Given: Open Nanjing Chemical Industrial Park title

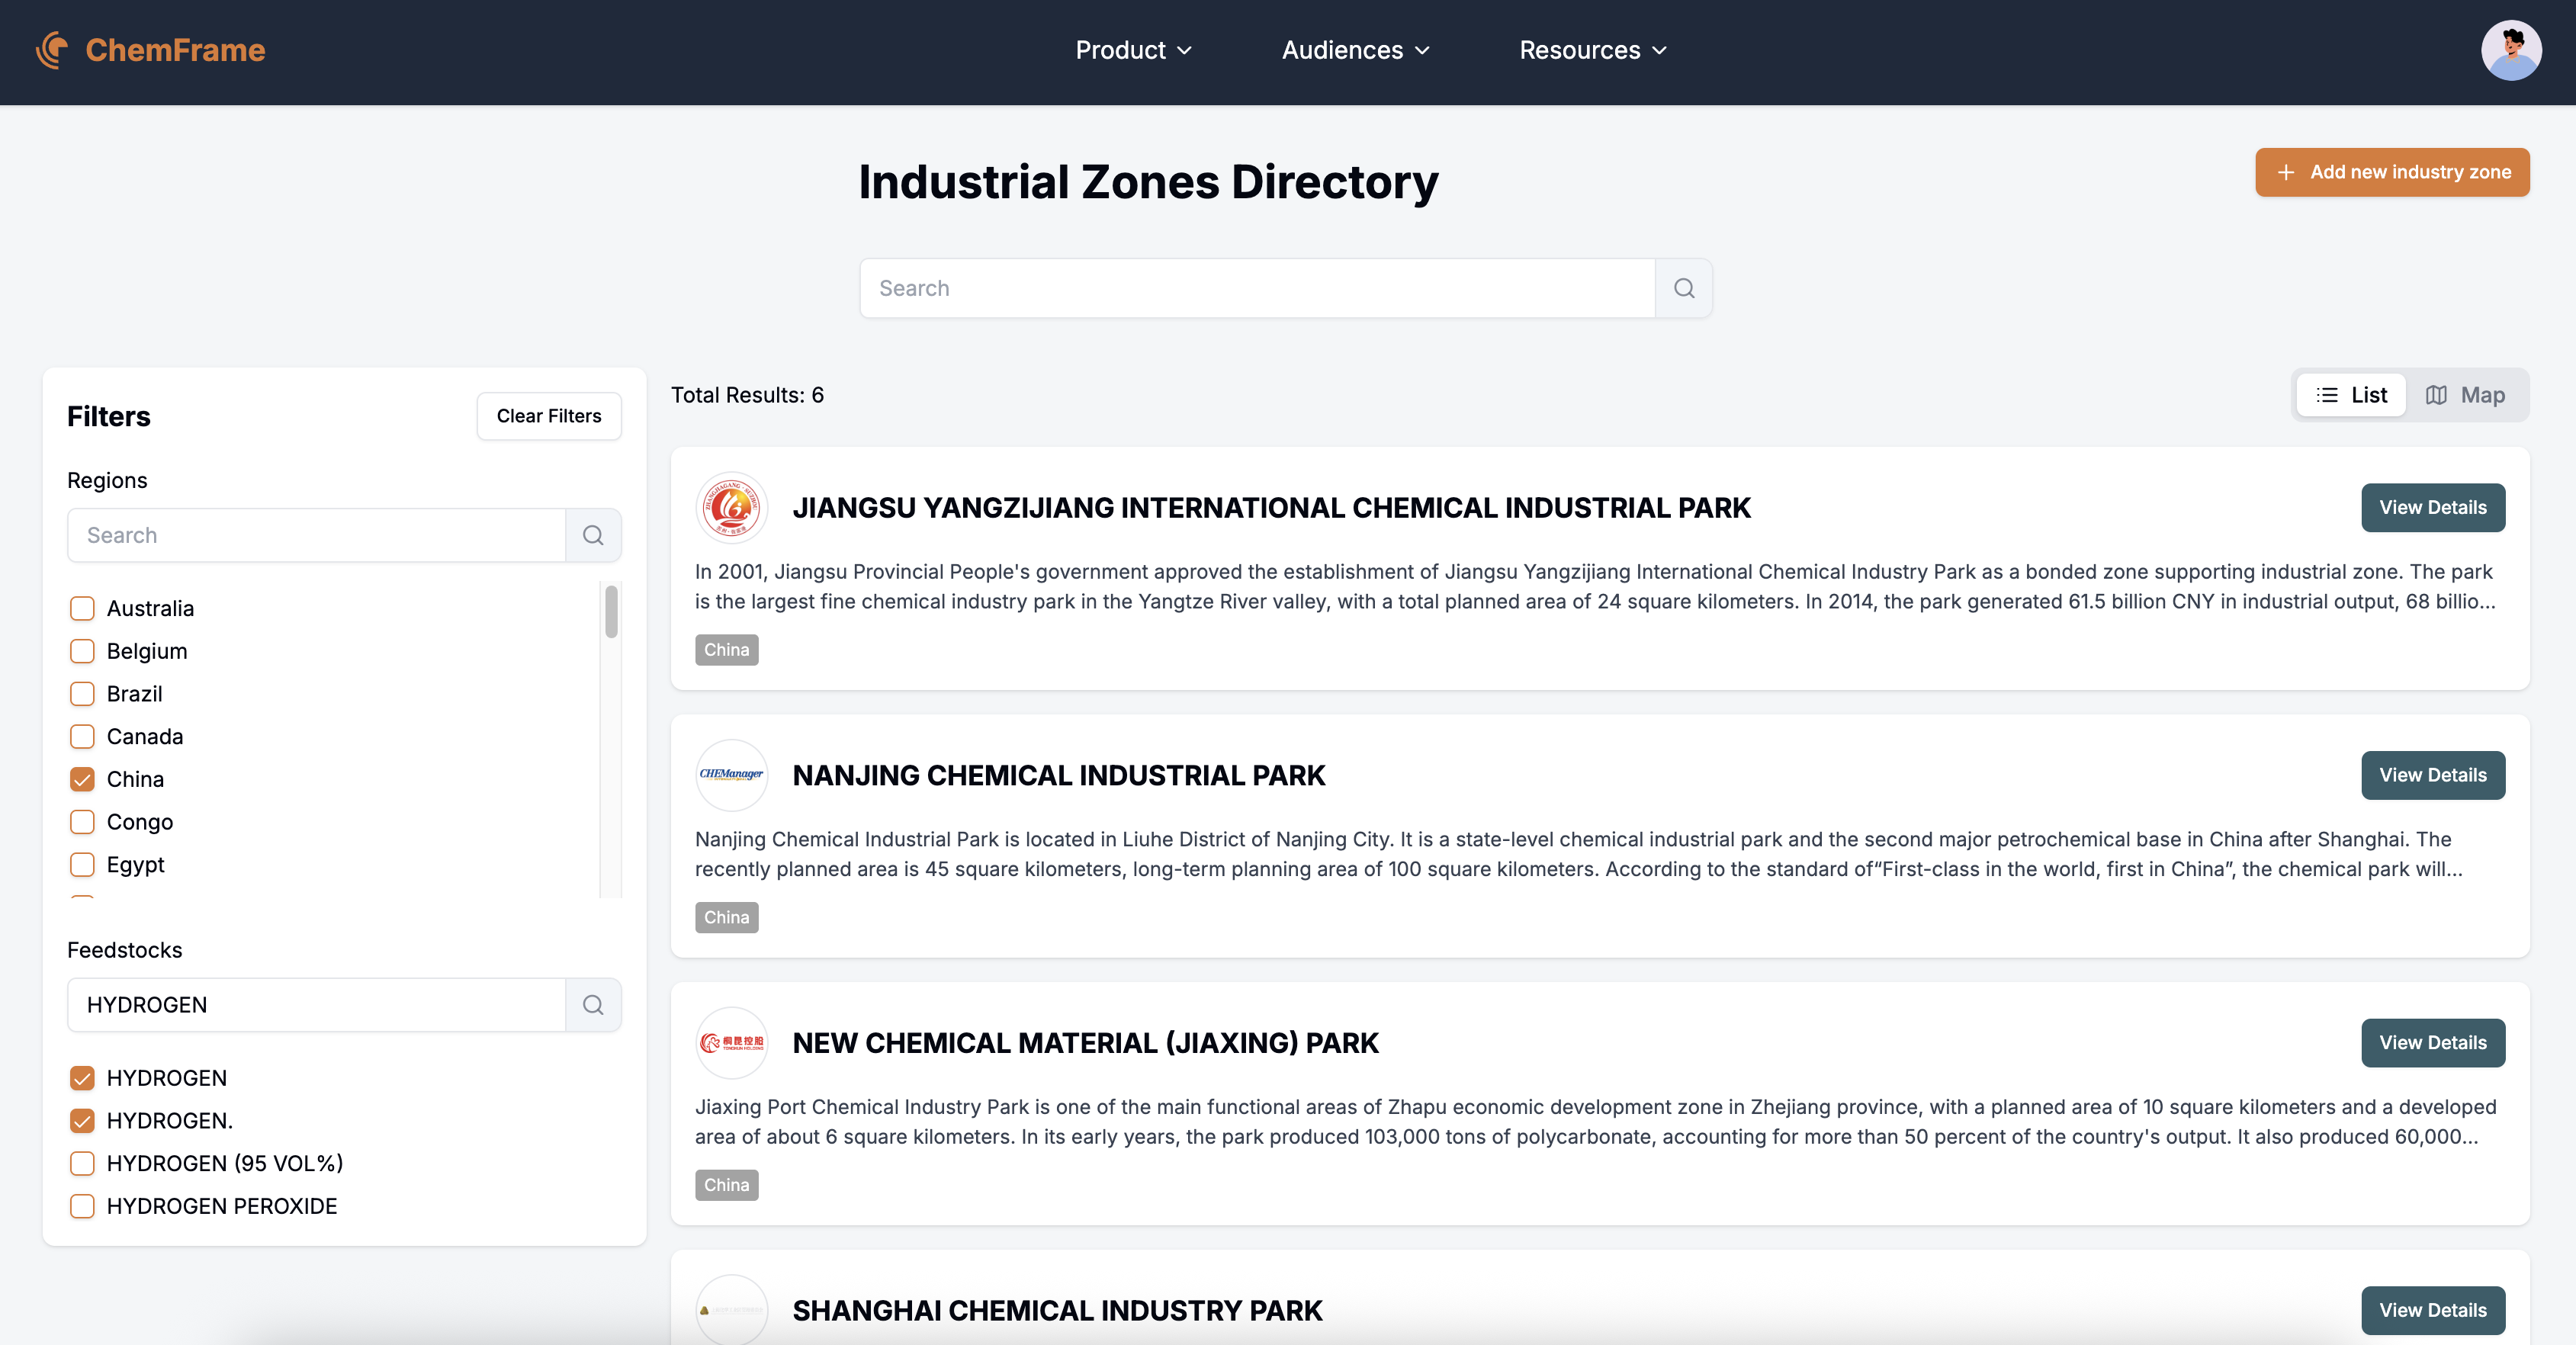Looking at the screenshot, I should click(1058, 775).
